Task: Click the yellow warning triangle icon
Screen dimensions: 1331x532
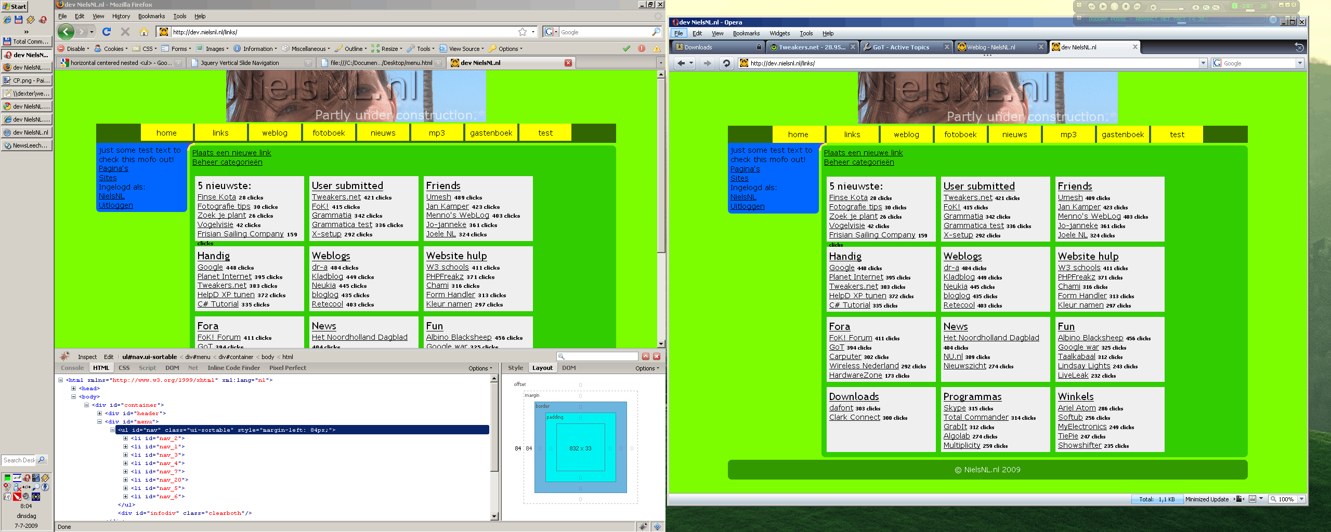Action: 657,49
